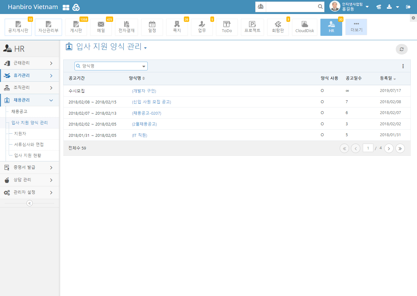Click the triple-ring logo icon in header
417x296 pixels.
(x=76, y=7)
